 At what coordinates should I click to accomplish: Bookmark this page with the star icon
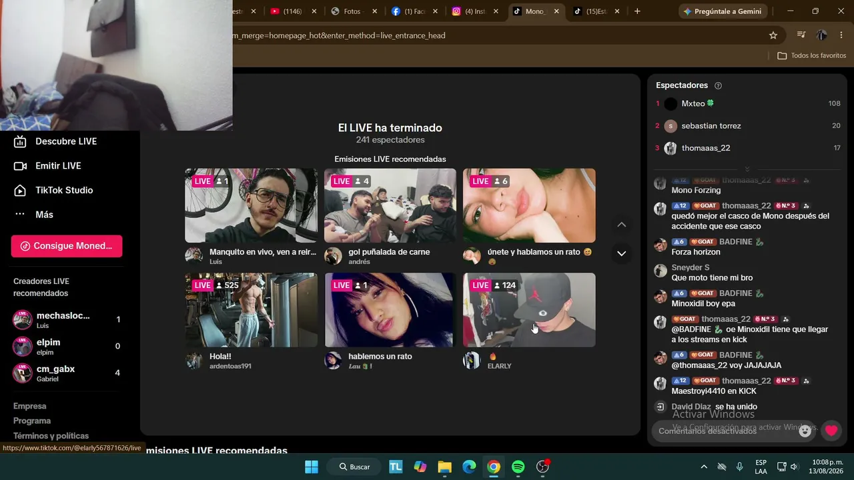tap(773, 35)
